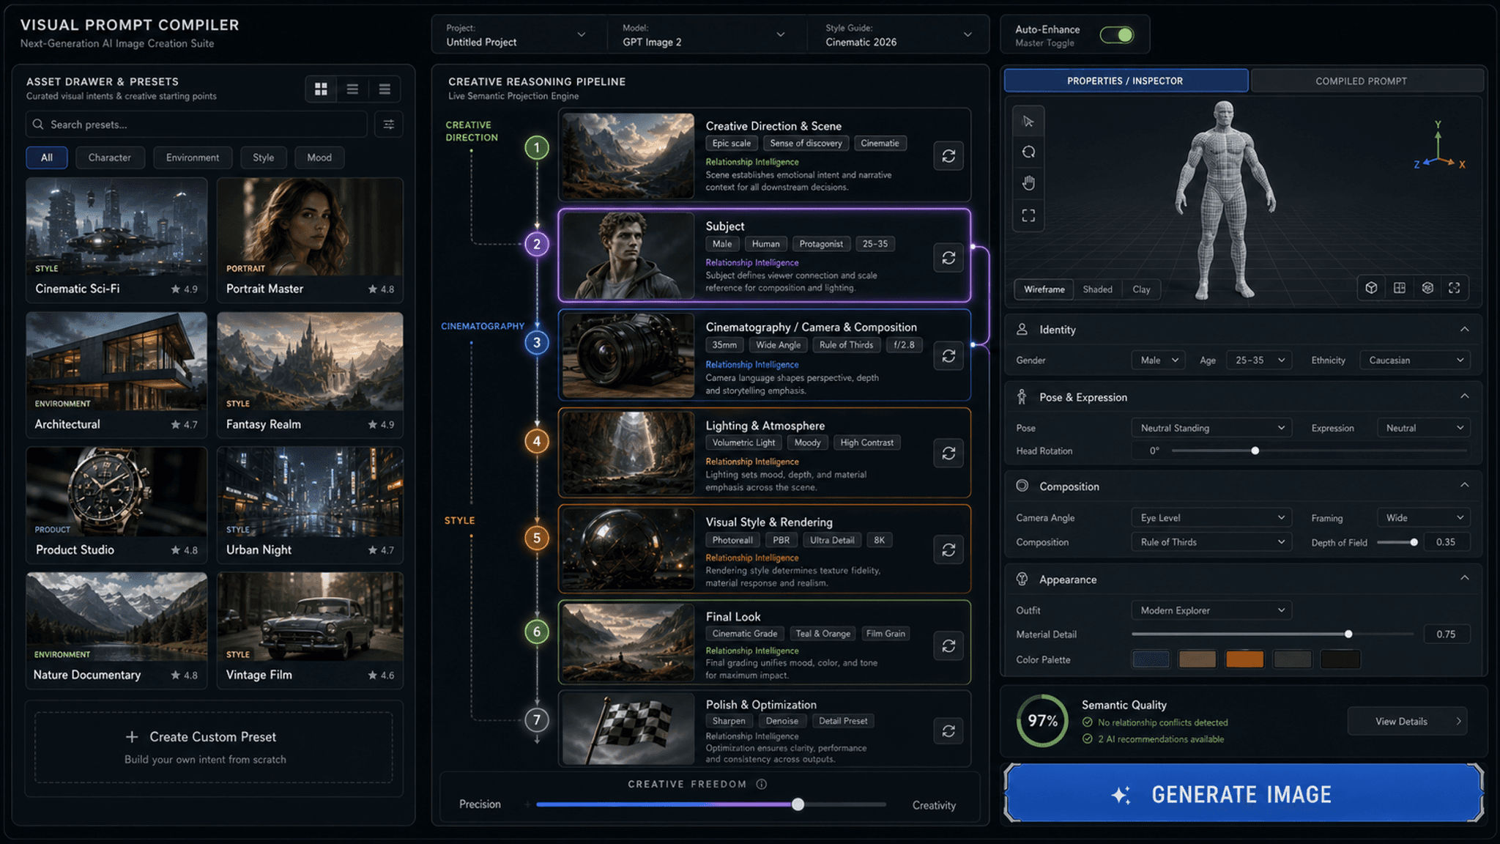This screenshot has height=844, width=1500.
Task: Refresh the Creative Direction & Scene step
Action: tap(948, 156)
